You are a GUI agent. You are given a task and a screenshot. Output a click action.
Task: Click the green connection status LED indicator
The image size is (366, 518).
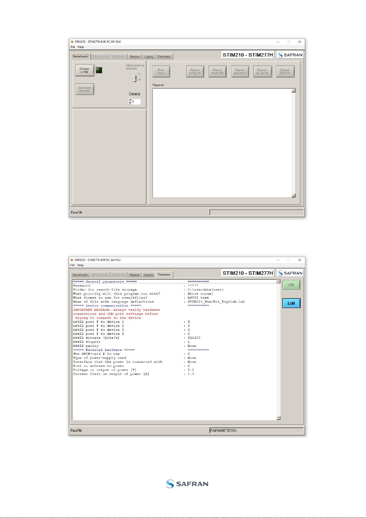click(x=99, y=70)
